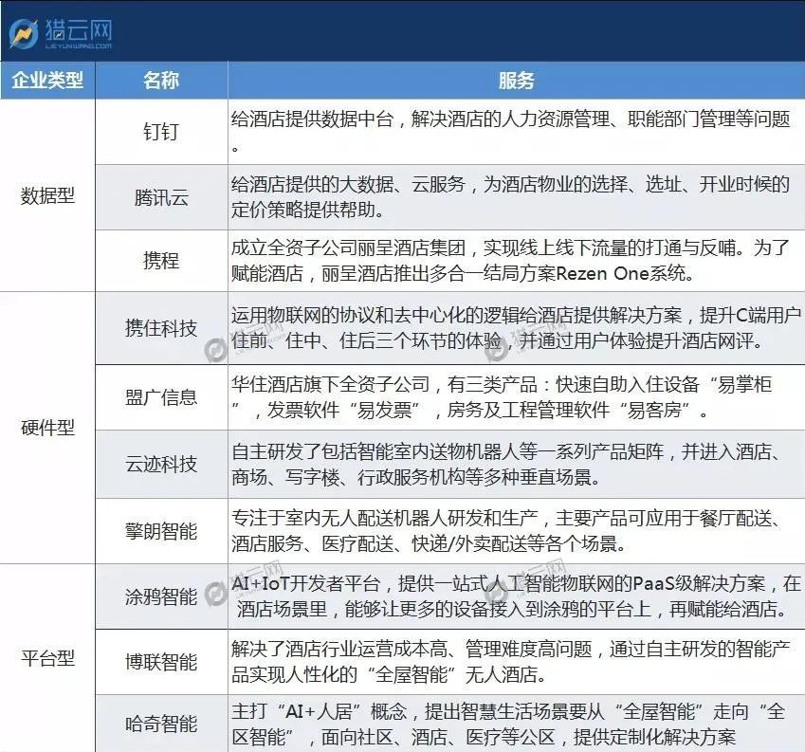Click 盟广信息 service text mentioning 易掌柜
Viewport: 805px width, 752px height.
(501, 397)
